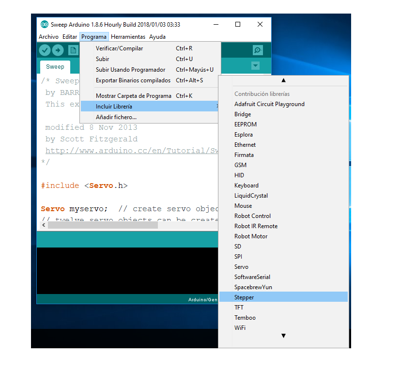Click the 'Servo myservo;' code line
This screenshot has width=401, height=372.
(74, 209)
